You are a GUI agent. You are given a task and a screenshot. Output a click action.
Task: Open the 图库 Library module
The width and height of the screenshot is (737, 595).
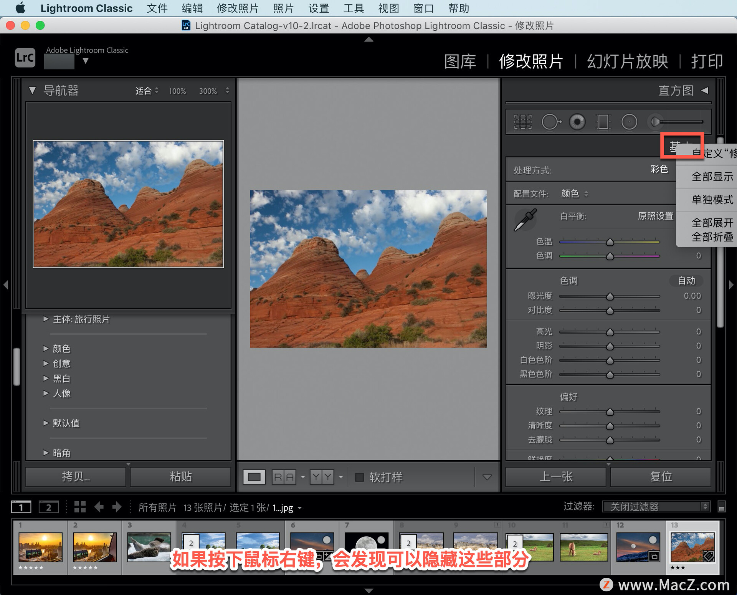(x=460, y=61)
